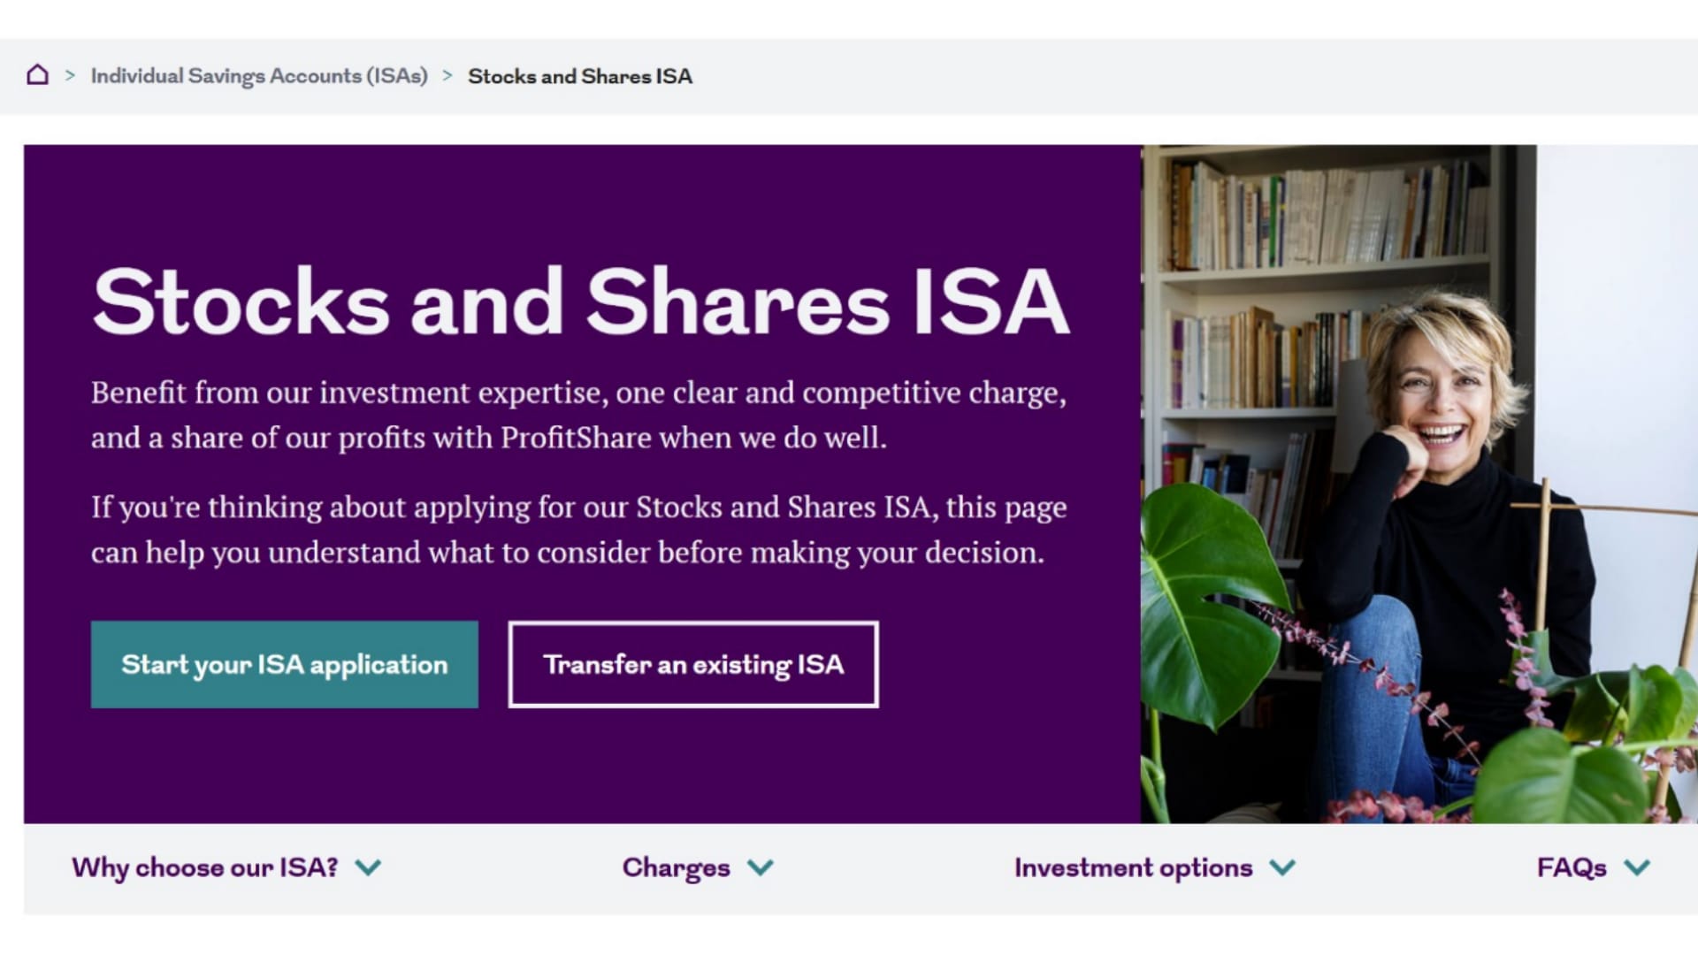Click Start your ISA application

(284, 664)
